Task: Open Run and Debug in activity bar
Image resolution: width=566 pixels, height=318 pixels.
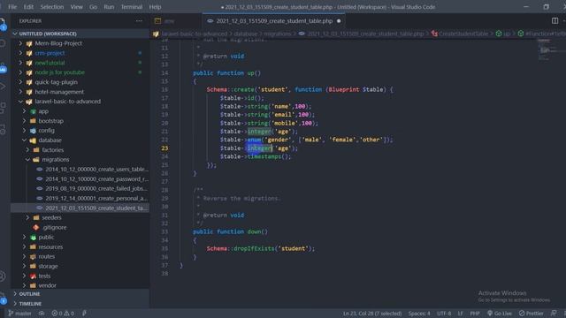Action: (3, 87)
